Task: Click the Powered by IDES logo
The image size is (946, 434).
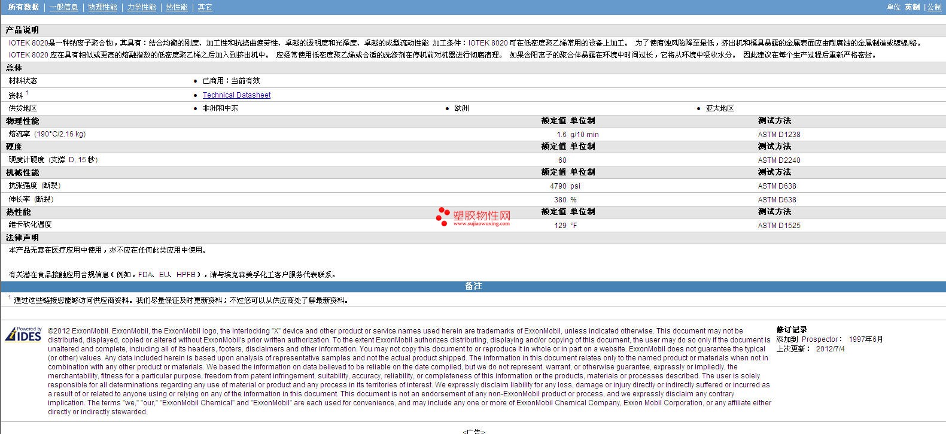Action: coord(23,334)
